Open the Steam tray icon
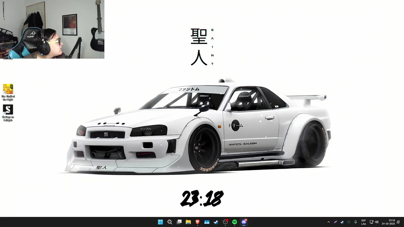Screen dimensions: 404x227 click(x=342, y=222)
